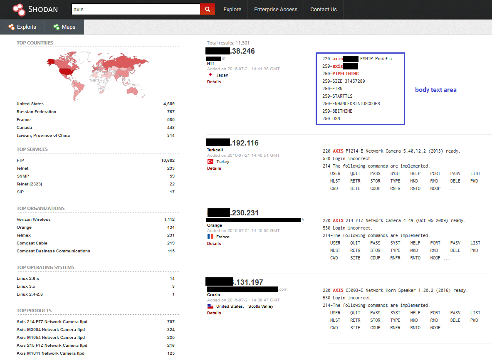Open the IP ending in .192.116
The width and height of the screenshot is (492, 358).
[x=232, y=143]
